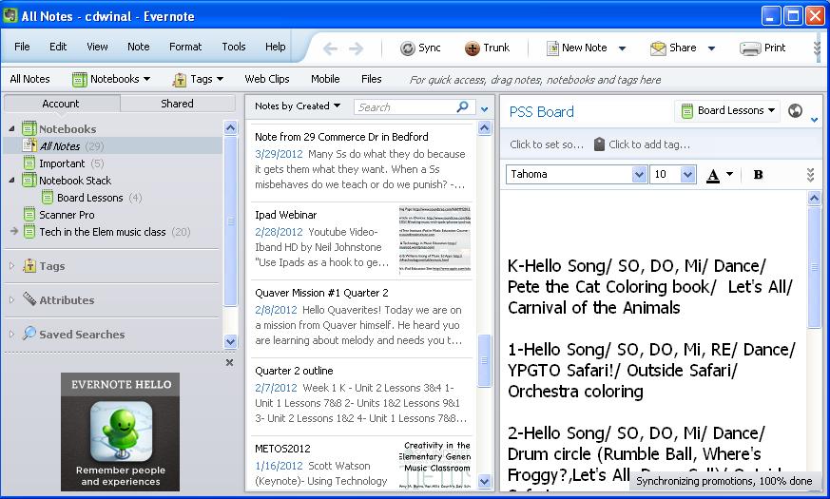Click the Sync toolbar icon

pyautogui.click(x=408, y=48)
